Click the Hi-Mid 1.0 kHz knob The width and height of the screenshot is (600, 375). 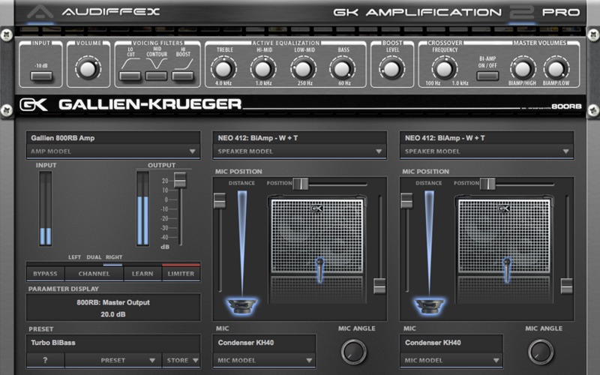[x=263, y=69]
